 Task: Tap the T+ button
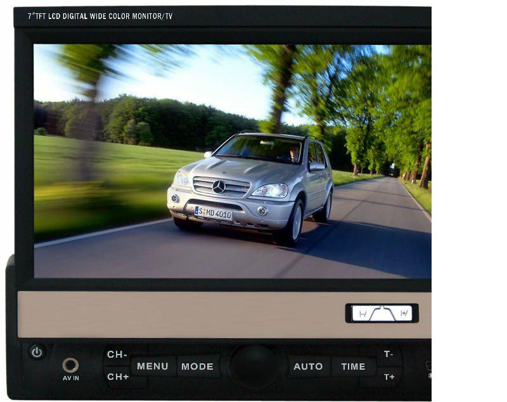click(389, 377)
